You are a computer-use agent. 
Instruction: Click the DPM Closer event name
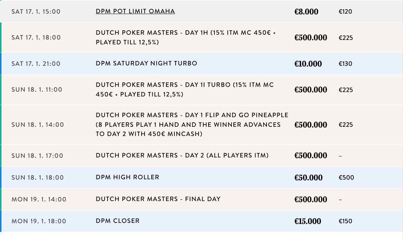118,221
